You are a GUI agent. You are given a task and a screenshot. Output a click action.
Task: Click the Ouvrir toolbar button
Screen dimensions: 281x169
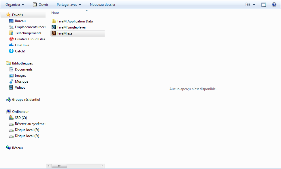coord(41,5)
